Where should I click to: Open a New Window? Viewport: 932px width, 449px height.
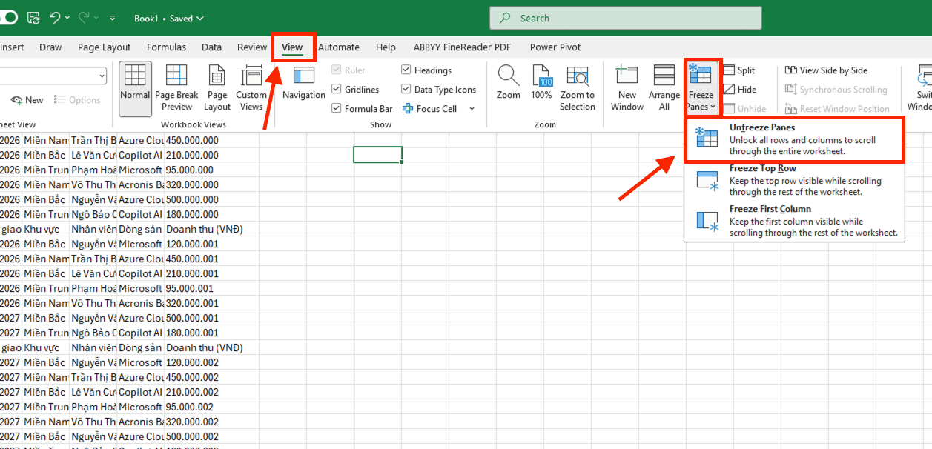click(627, 87)
